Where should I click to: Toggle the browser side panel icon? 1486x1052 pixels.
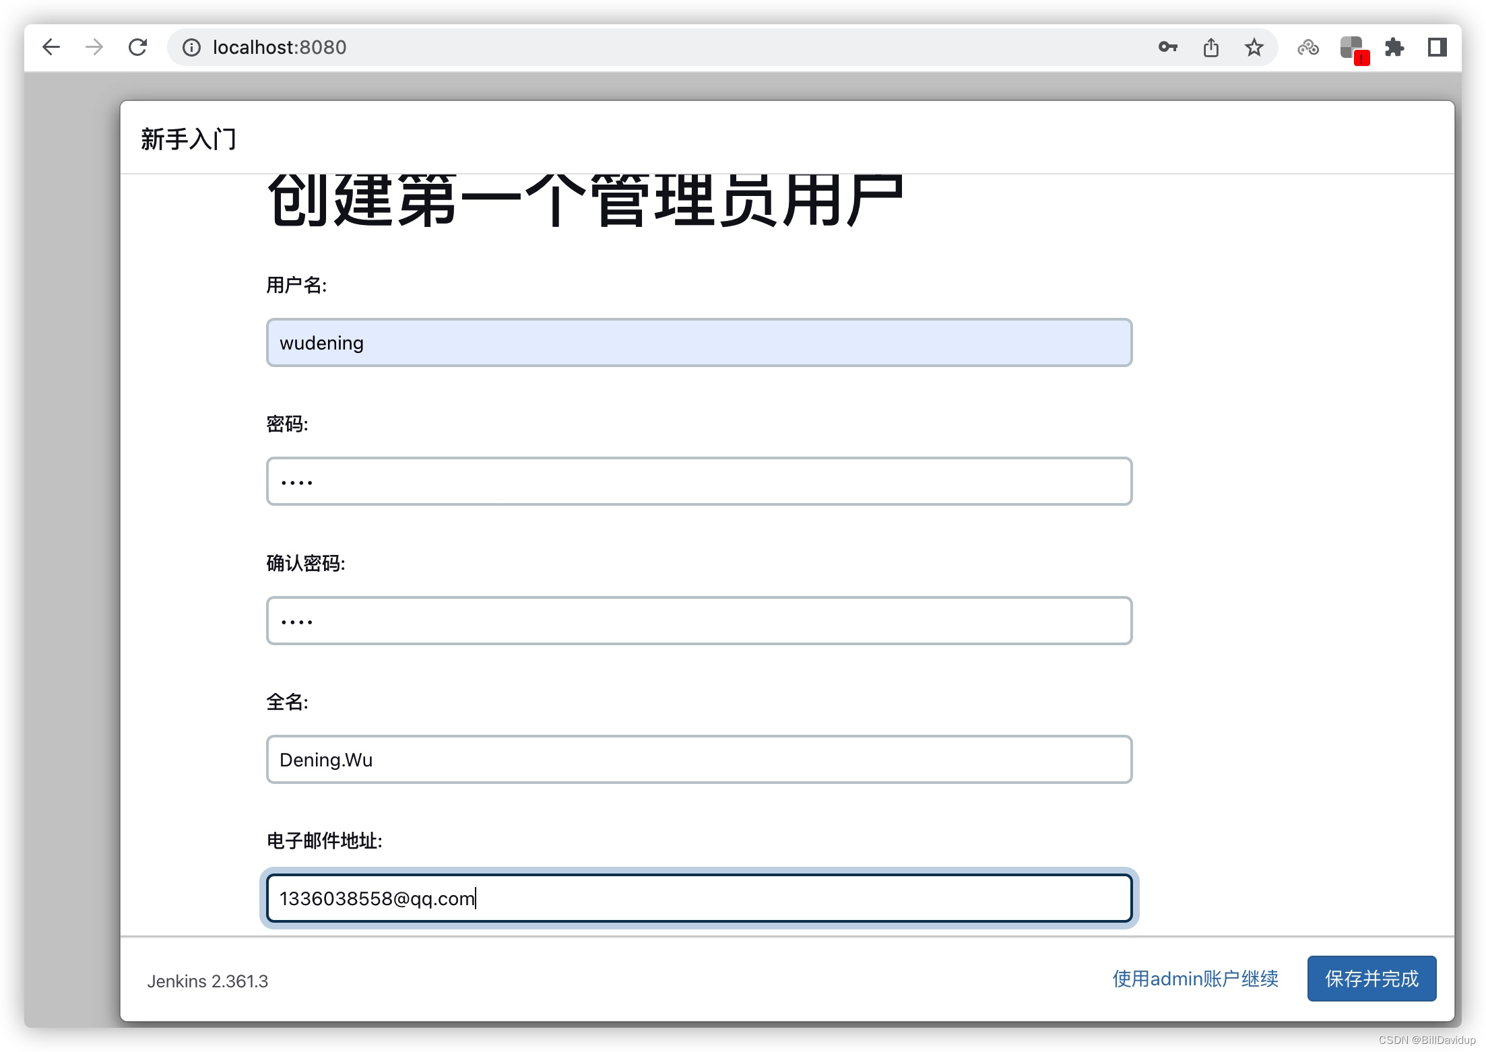(x=1437, y=47)
